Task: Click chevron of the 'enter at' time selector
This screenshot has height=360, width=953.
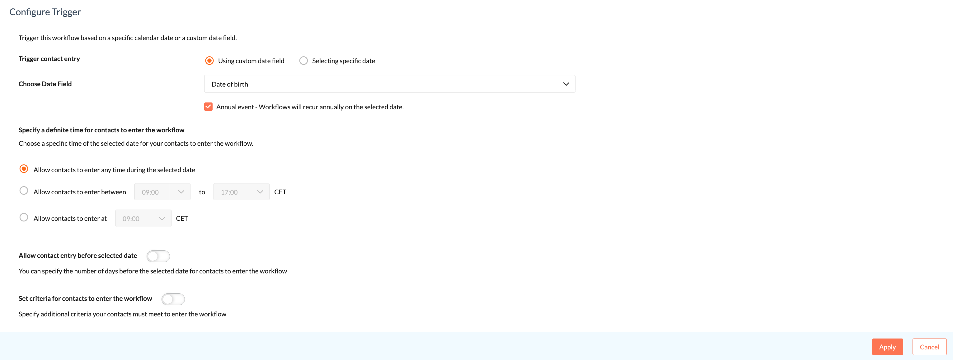Action: pos(162,219)
